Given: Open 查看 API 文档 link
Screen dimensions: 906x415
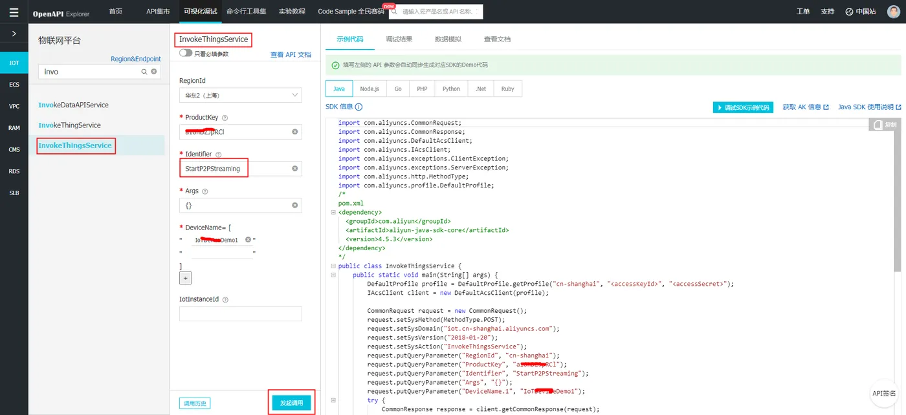Looking at the screenshot, I should point(291,55).
